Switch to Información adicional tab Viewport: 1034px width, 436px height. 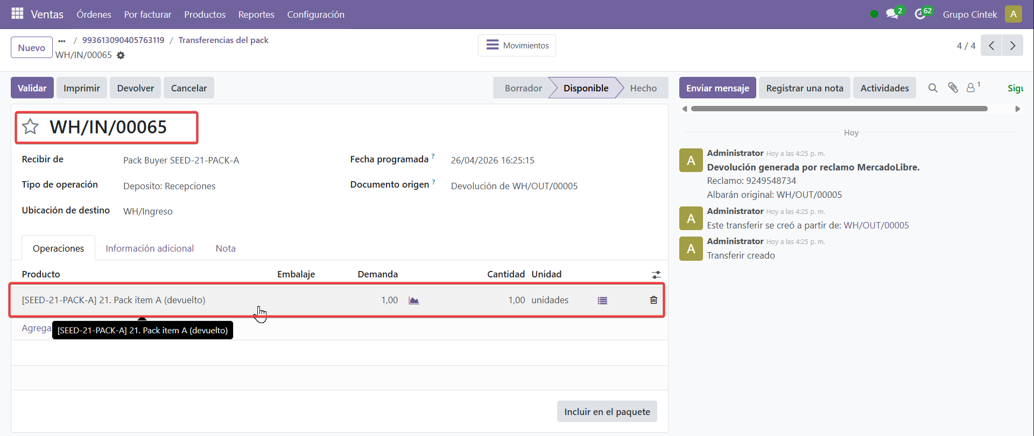pos(150,248)
